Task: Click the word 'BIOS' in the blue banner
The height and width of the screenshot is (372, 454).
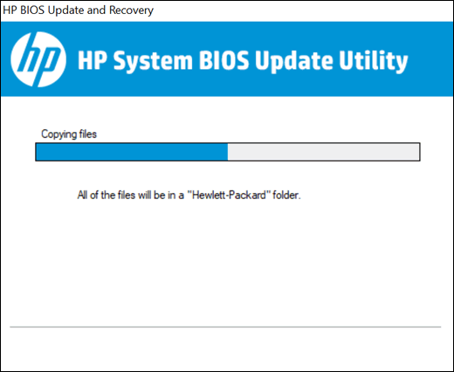Action: point(224,60)
